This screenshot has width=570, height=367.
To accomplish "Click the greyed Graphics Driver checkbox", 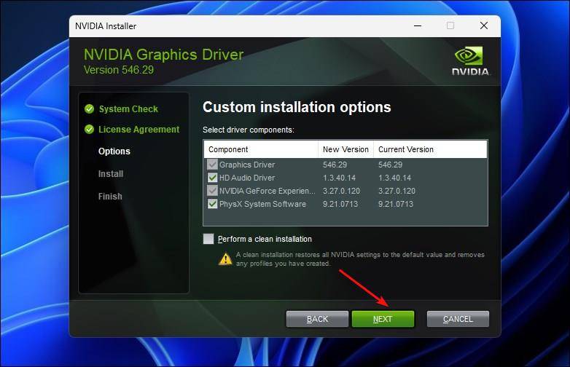I will 212,165.
